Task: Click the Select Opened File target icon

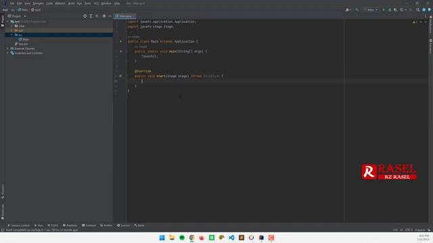Action: point(85,16)
